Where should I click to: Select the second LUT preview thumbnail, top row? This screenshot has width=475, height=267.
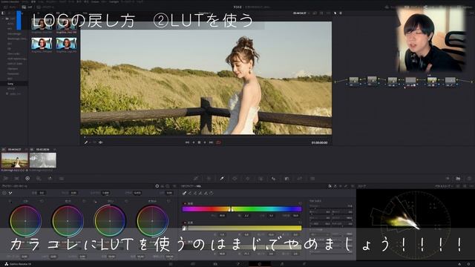pos(66,24)
